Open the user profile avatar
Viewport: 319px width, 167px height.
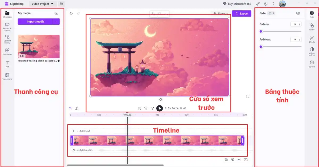coord(282,4)
